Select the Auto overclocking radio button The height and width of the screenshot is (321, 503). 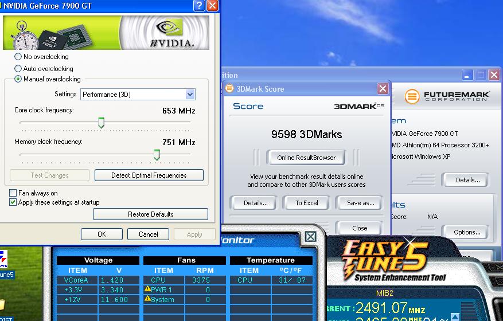coord(18,69)
